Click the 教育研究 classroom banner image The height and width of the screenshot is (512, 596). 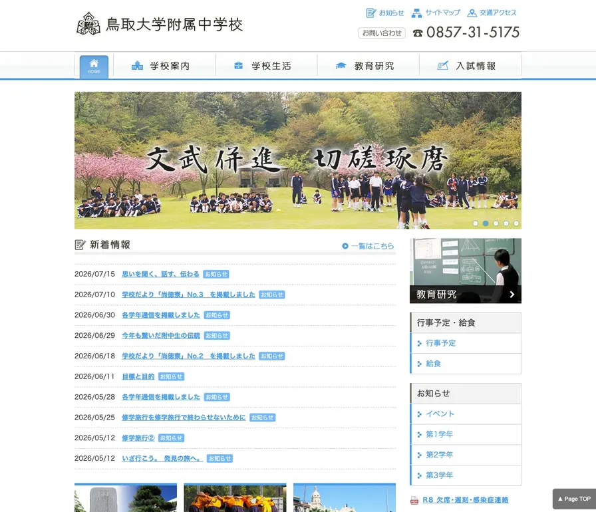(466, 271)
